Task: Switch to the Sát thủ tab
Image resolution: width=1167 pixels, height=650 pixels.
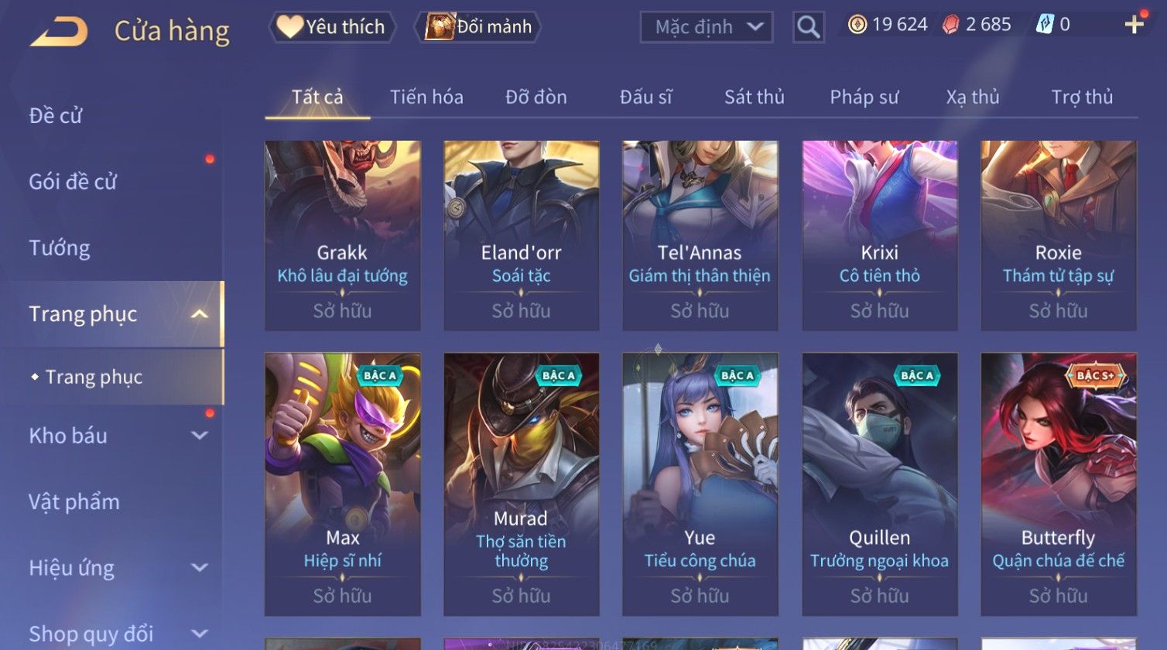Action: (x=754, y=97)
